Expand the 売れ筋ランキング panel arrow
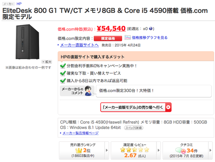Image resolution: width=215 pixels, height=162 pixels. 107,150
